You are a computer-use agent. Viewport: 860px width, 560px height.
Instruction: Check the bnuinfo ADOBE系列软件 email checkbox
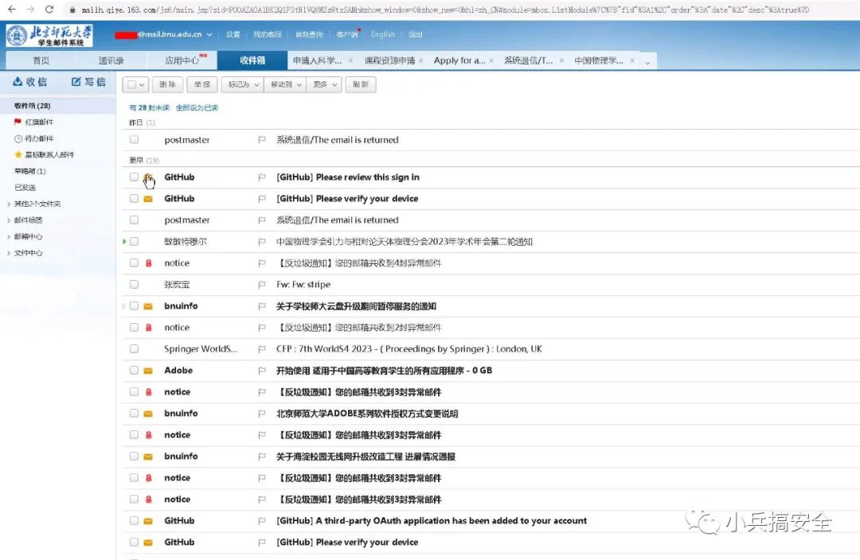[134, 413]
